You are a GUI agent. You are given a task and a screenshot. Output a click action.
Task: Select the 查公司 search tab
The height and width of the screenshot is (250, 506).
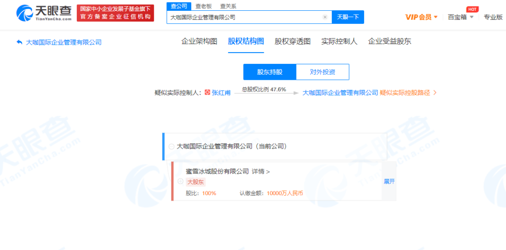179,6
